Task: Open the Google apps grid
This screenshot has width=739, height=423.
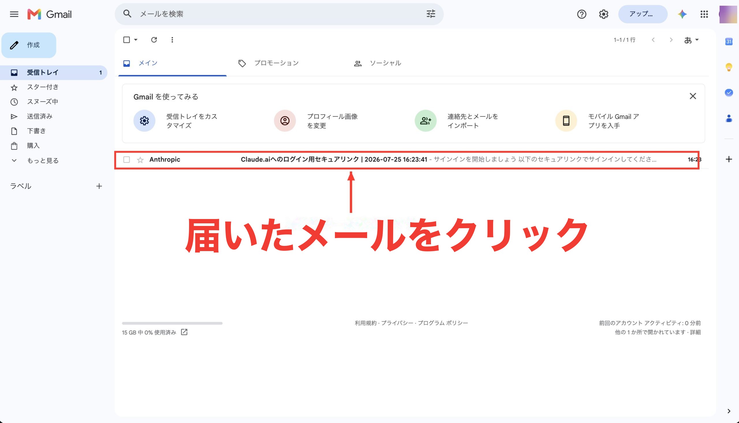Action: 704,14
